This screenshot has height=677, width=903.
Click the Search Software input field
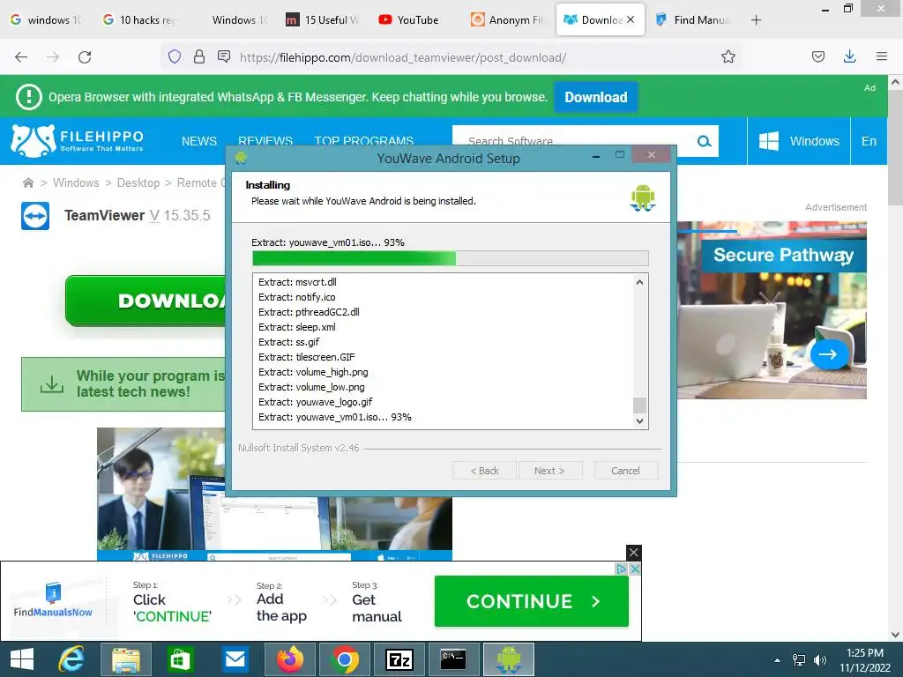coord(573,141)
